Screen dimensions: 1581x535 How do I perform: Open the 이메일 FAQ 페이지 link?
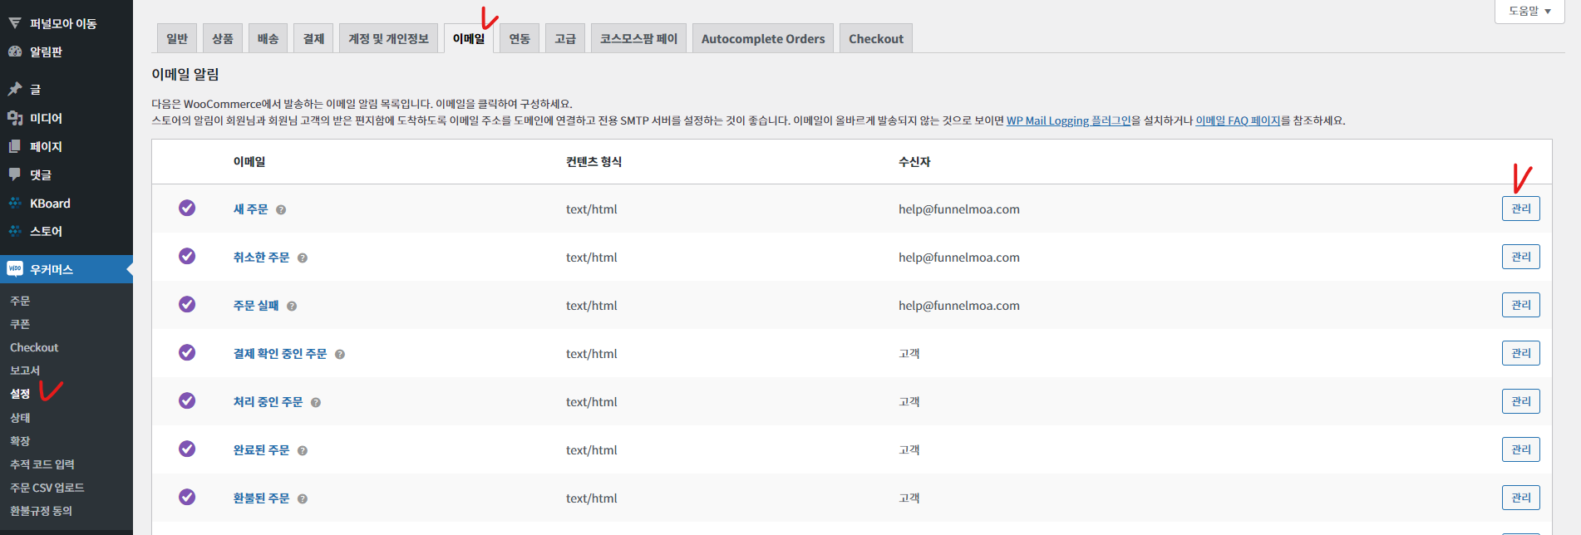tap(1238, 120)
